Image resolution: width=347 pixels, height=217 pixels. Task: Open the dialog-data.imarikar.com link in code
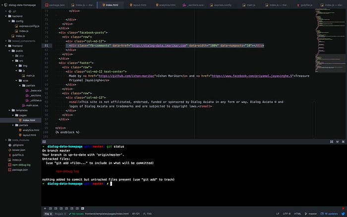coord(159,46)
